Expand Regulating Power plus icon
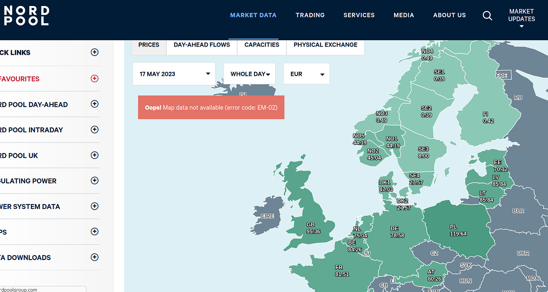Screen dimensions: 548x292 94,181
